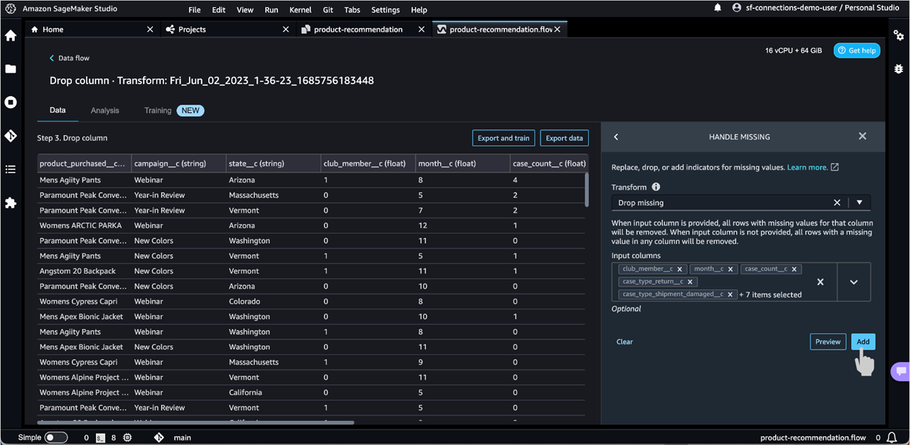This screenshot has width=910, height=445.
Task: Toggle the Simple mode switch
Action: click(x=56, y=437)
